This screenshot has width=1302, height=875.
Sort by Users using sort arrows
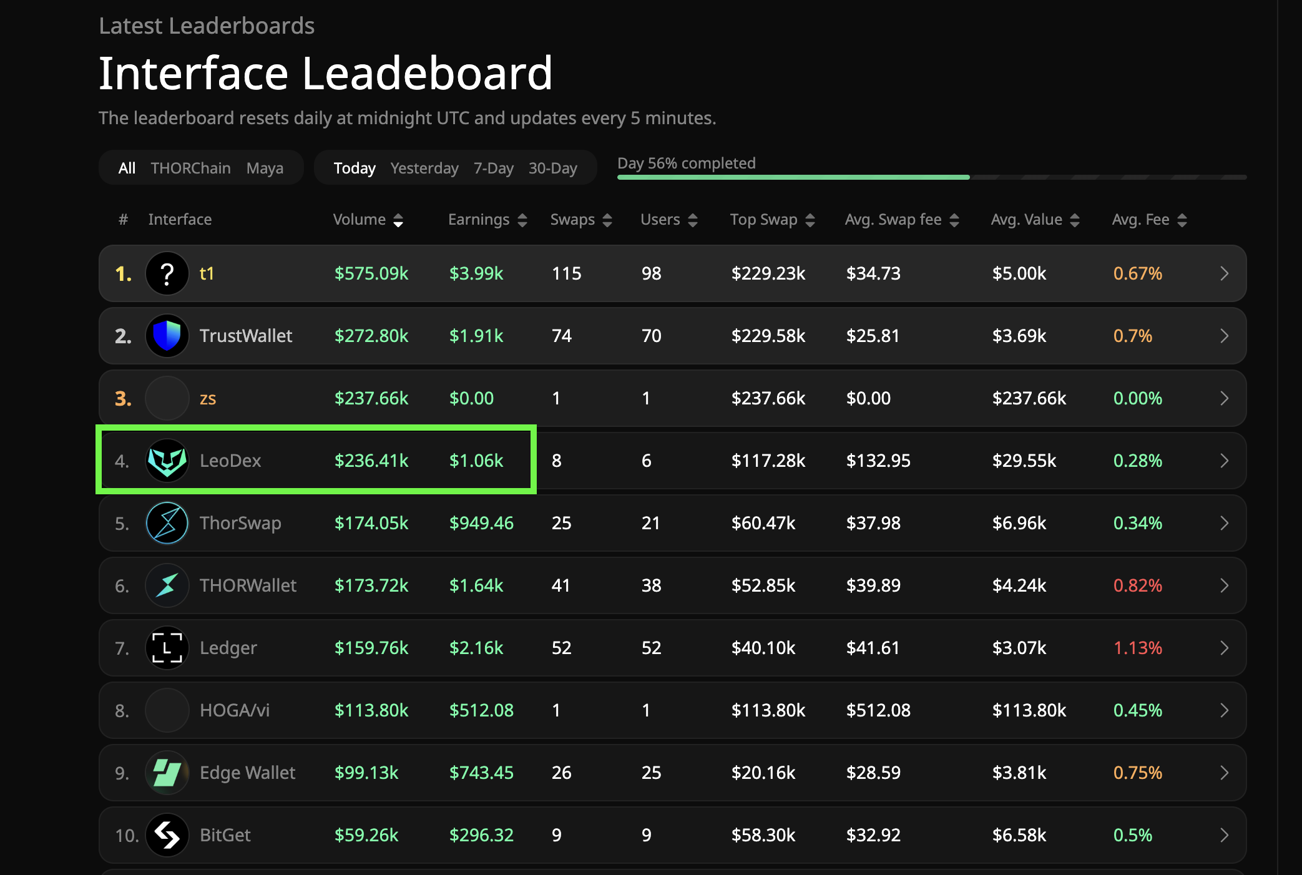pos(692,220)
